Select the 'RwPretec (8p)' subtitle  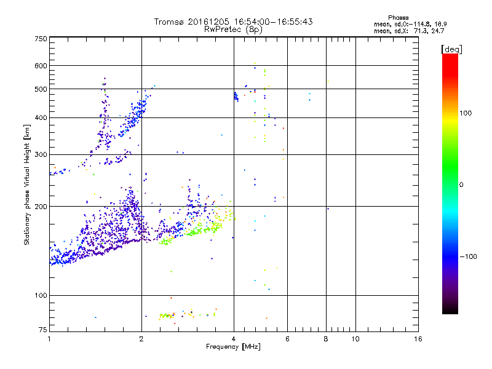(233, 30)
